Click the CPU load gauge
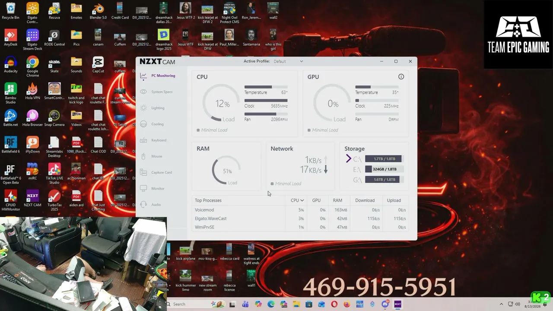Viewport: 553px width, 311px height. coord(222,103)
